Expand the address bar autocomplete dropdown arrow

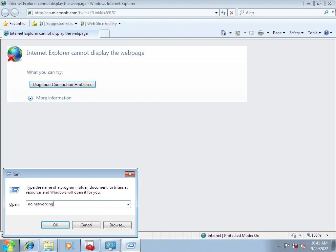[216, 13]
